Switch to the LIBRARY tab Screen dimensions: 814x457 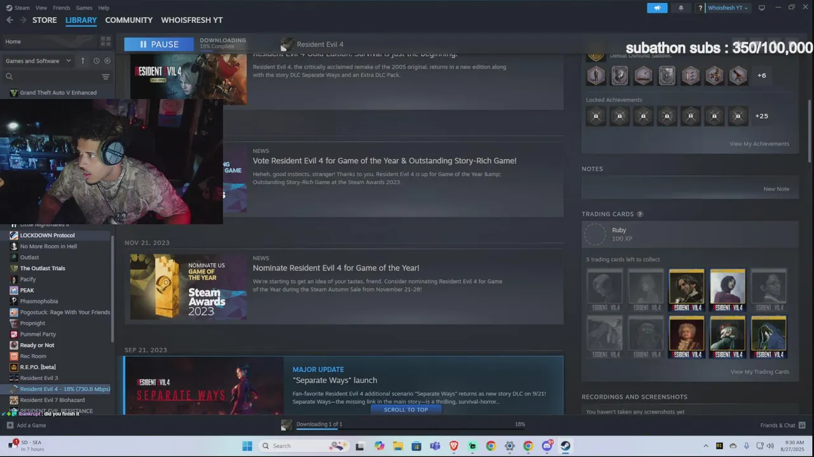pos(81,20)
